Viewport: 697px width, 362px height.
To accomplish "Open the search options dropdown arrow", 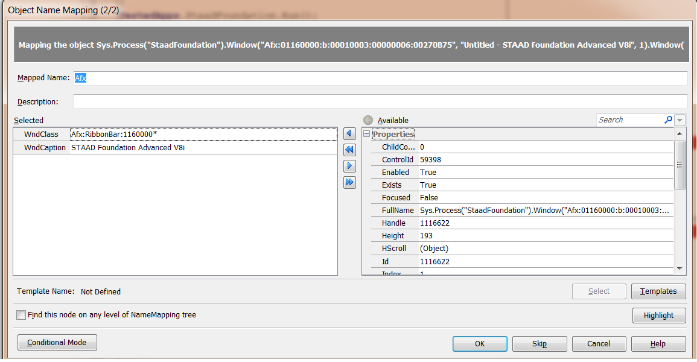I will pyautogui.click(x=680, y=120).
